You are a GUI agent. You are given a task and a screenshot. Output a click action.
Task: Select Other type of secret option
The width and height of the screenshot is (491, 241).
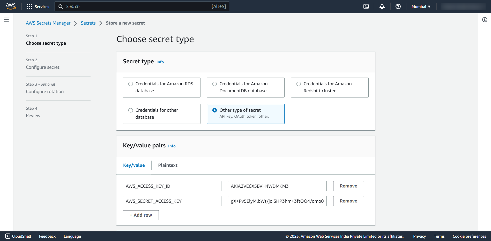[x=246, y=114]
